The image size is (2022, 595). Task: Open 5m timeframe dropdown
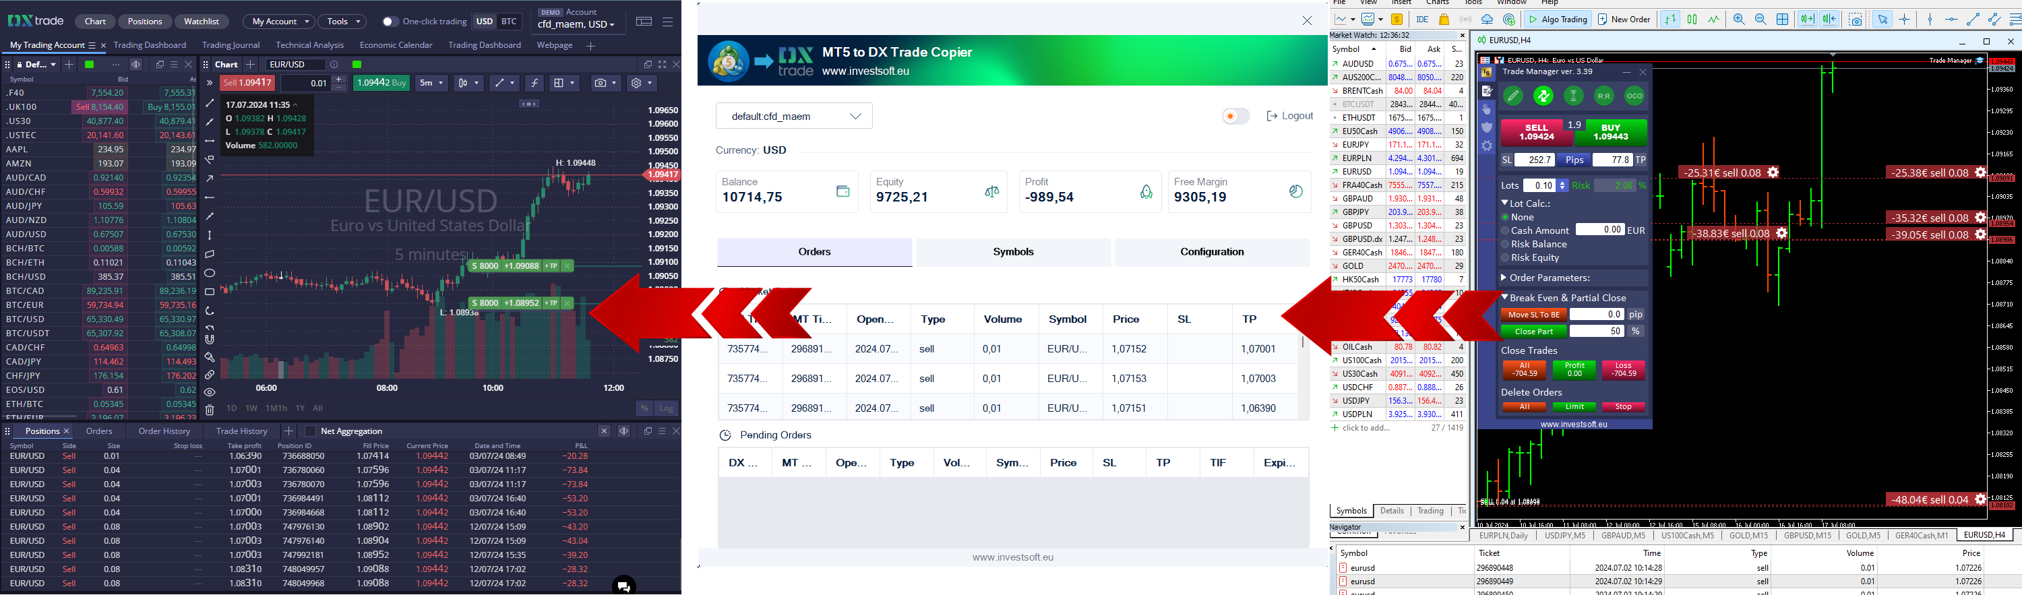(431, 83)
